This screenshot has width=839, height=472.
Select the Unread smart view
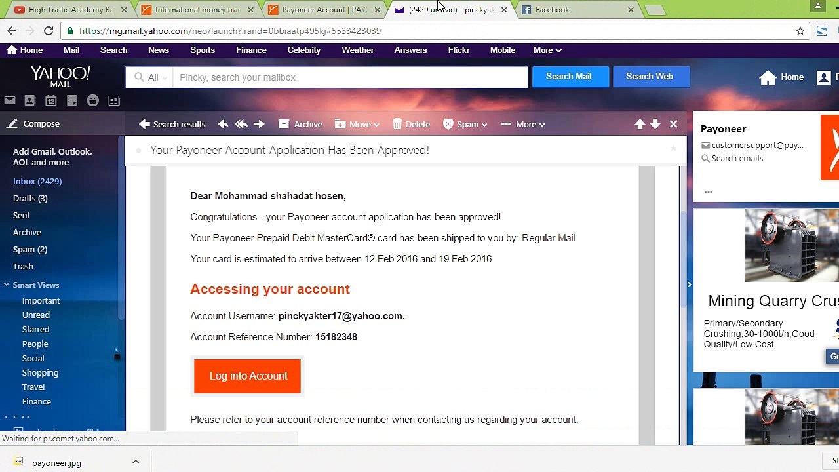point(36,315)
